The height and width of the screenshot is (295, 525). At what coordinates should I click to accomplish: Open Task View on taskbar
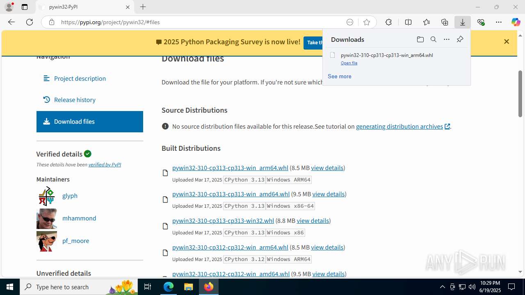coord(148,287)
